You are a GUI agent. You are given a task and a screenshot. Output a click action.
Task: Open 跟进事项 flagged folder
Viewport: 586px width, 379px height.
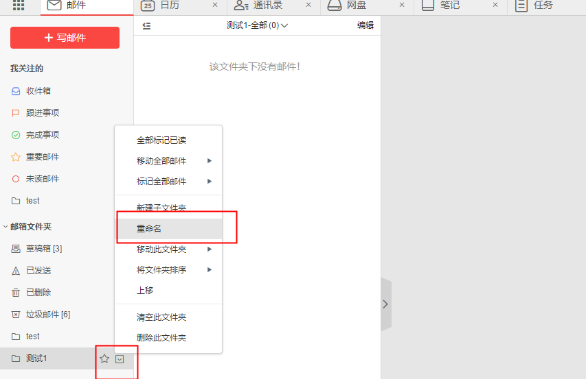[42, 113]
